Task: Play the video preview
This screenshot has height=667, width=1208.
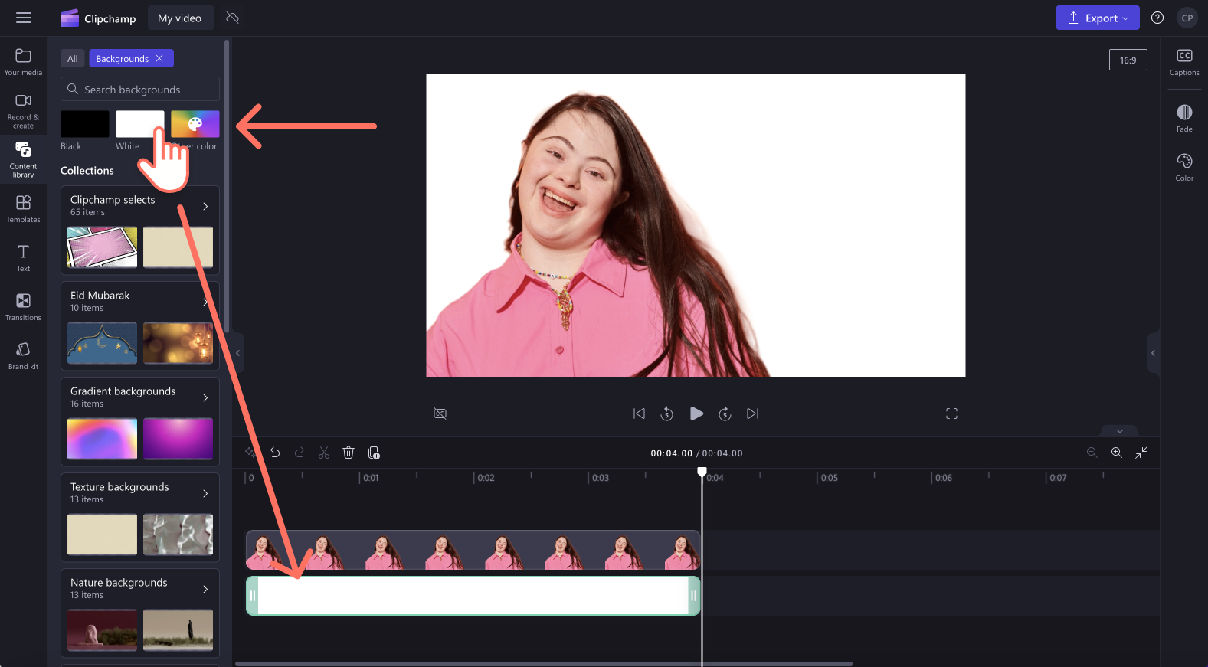Action: click(x=696, y=414)
